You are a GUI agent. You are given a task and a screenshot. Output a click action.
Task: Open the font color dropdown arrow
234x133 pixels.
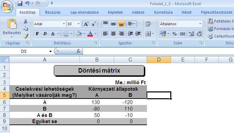pos(96,34)
